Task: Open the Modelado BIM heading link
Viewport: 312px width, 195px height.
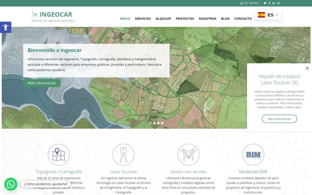Action: tap(253, 172)
